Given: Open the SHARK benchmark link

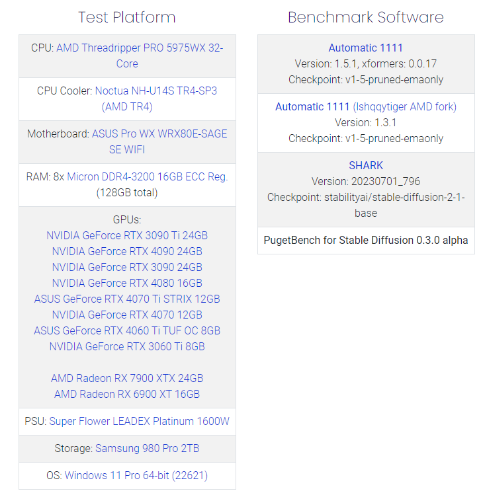Looking at the screenshot, I should pos(366,165).
